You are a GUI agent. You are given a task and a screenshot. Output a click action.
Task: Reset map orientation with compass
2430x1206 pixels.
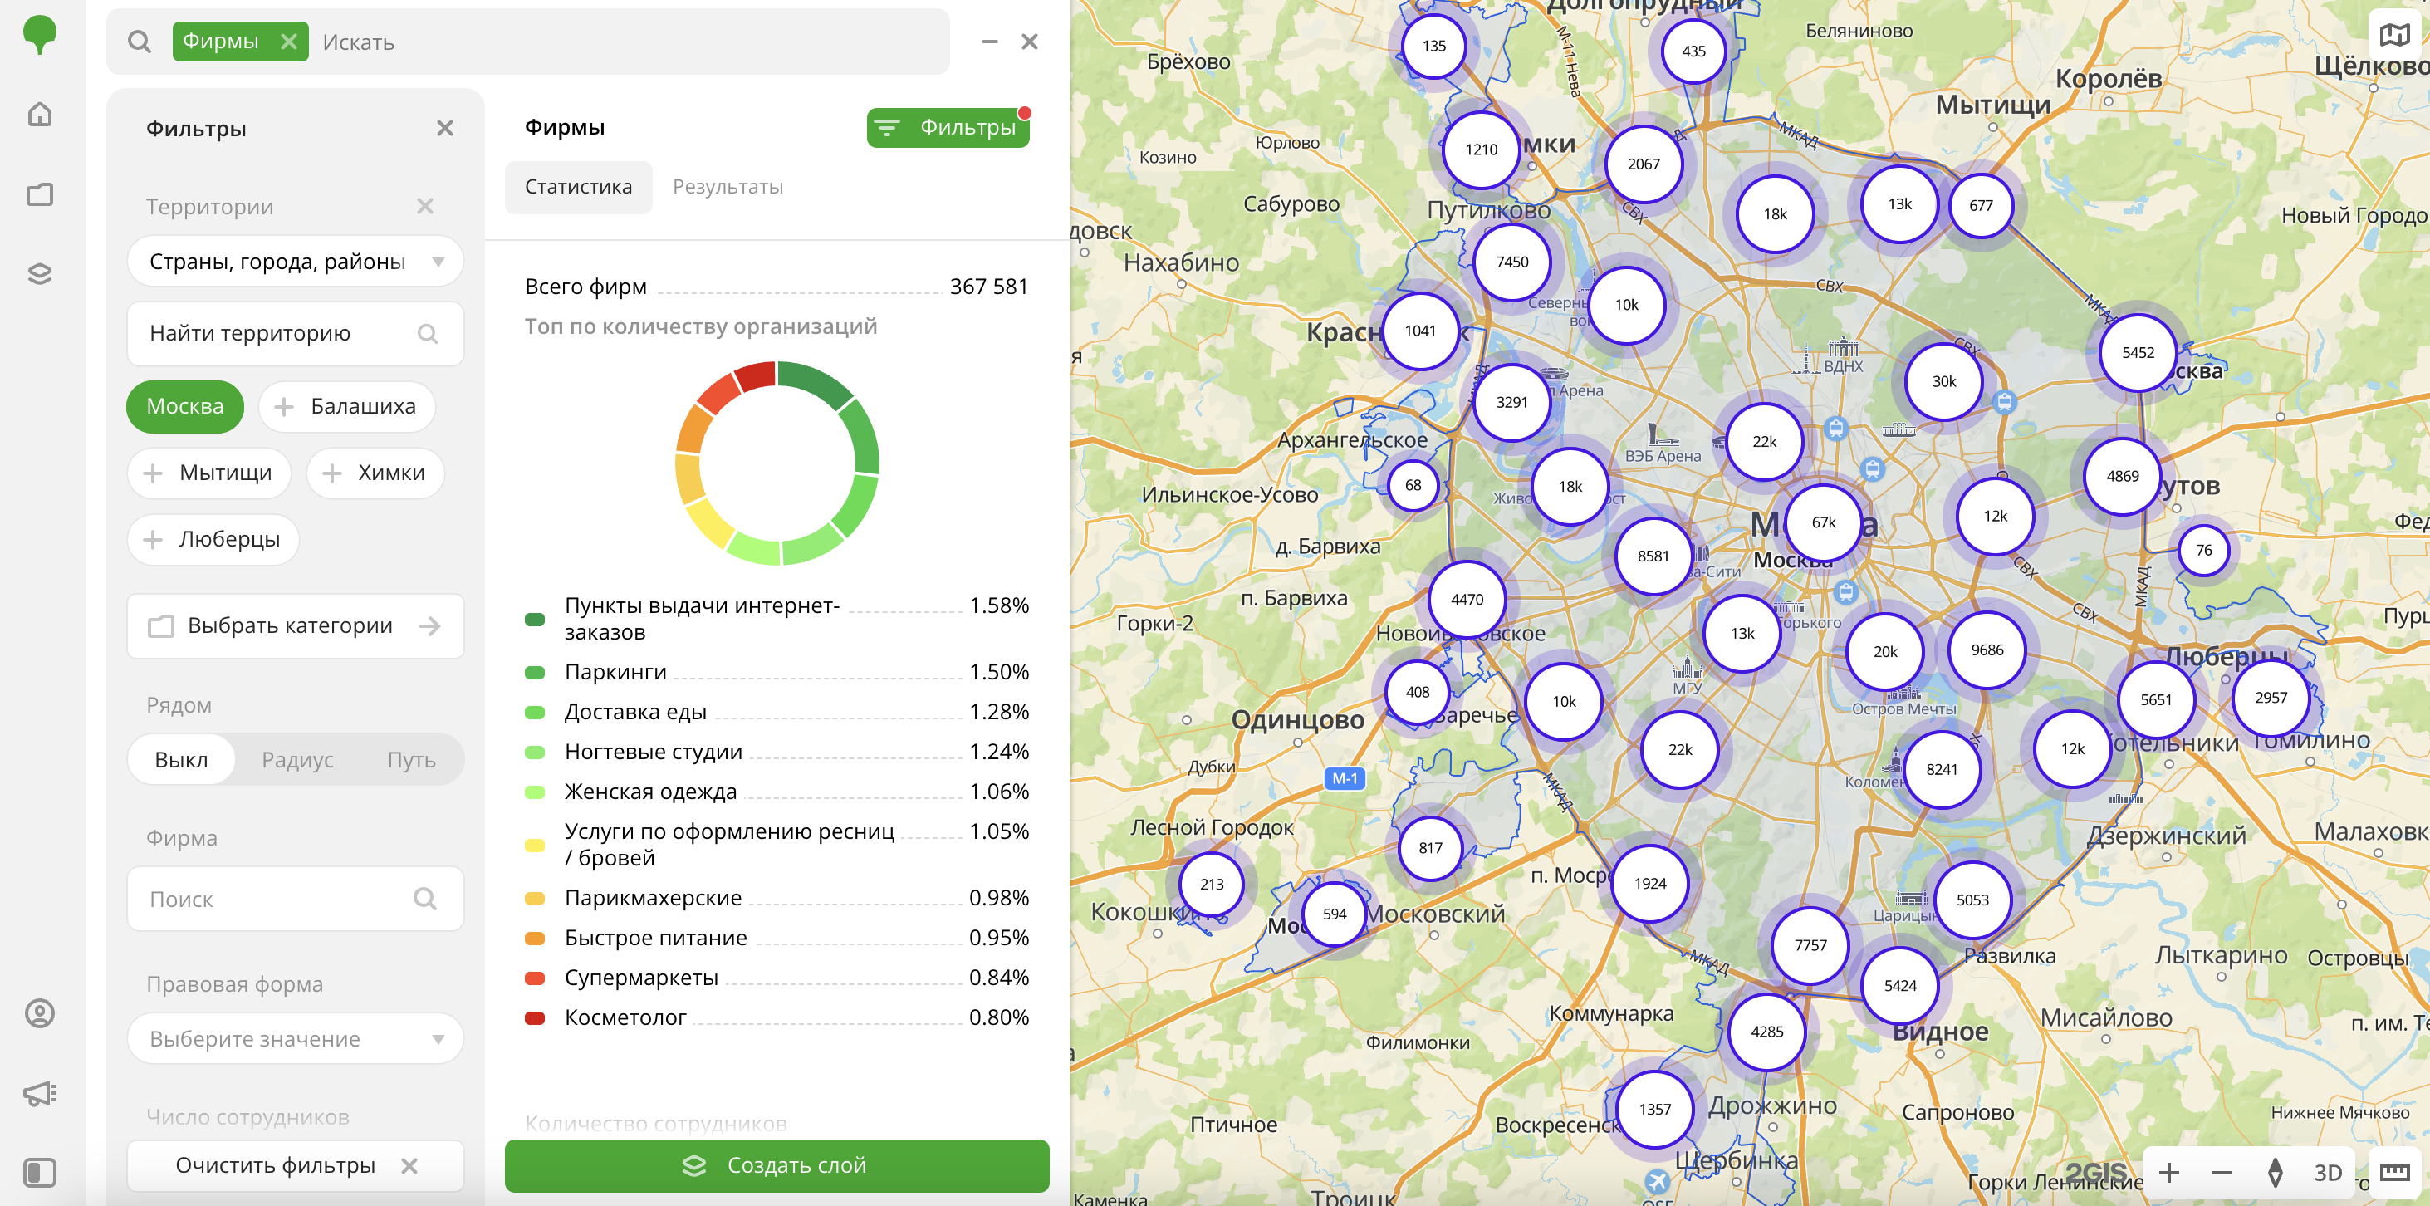pos(2276,1172)
